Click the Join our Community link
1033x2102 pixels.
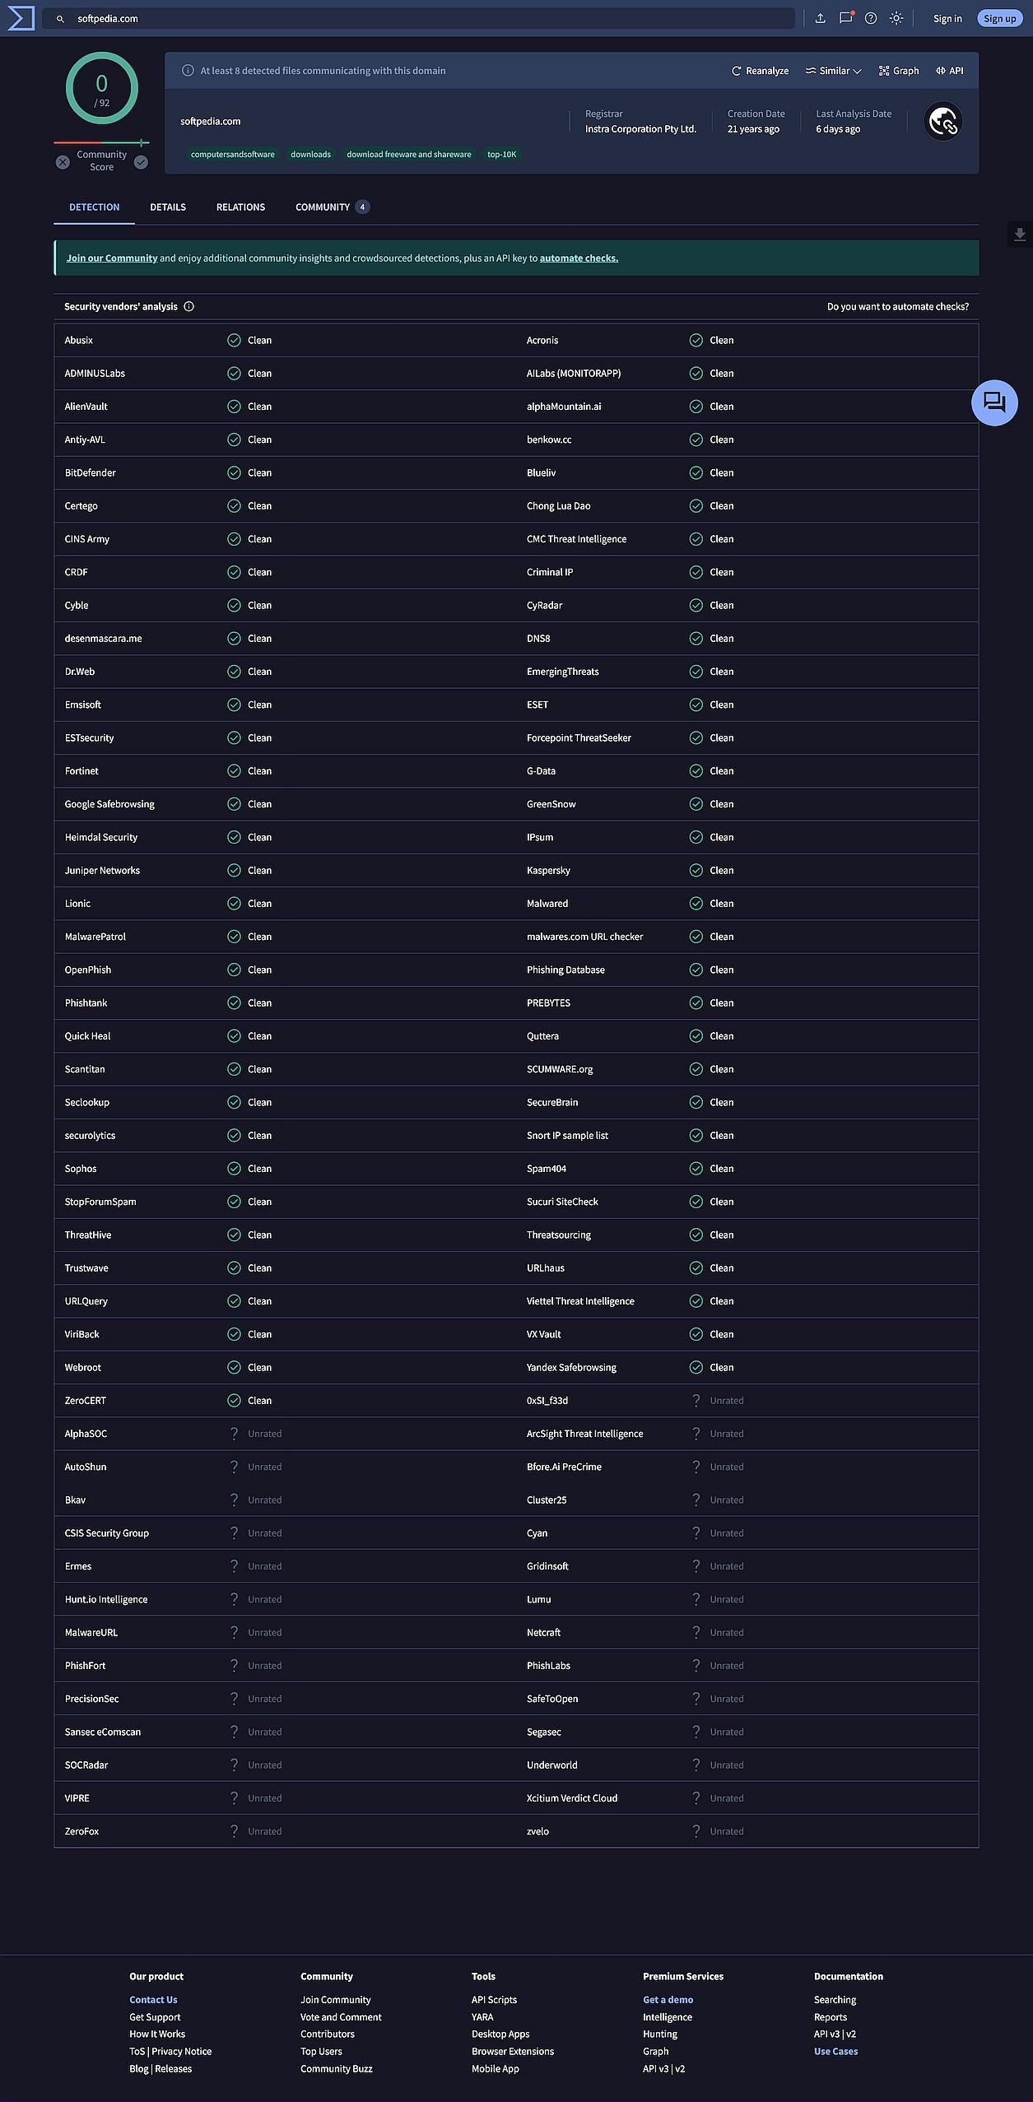pyautogui.click(x=112, y=258)
